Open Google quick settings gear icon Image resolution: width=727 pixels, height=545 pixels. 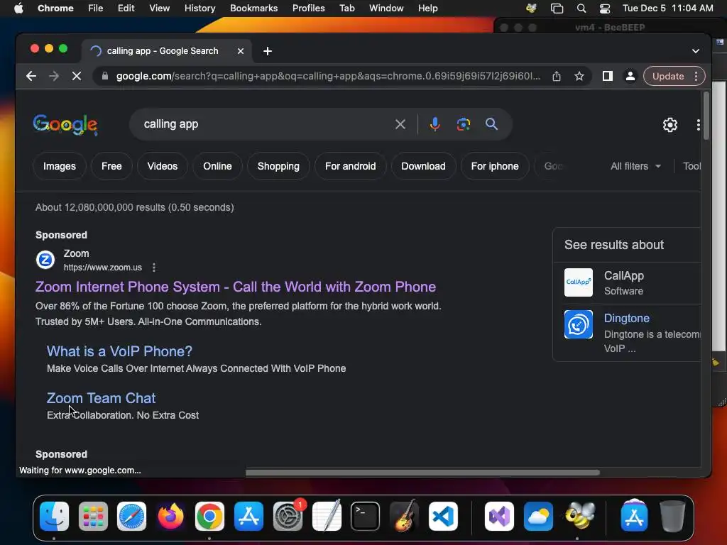(670, 125)
